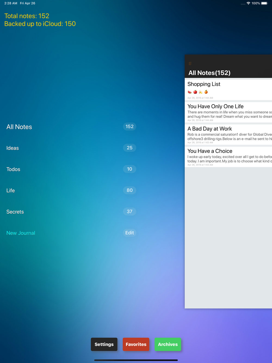Tap the 152 count badge for All Notes

point(129,127)
